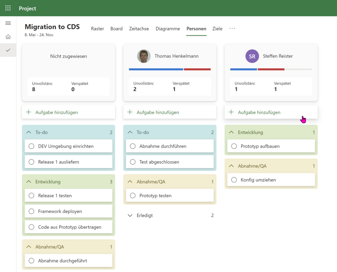Expand the Erledigt group under Thomas Henkelmann

click(130, 215)
